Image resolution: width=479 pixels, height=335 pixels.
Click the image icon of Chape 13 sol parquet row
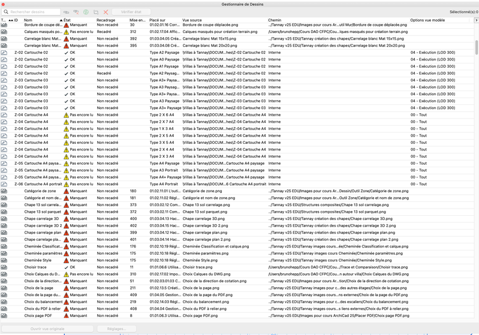[4, 212]
